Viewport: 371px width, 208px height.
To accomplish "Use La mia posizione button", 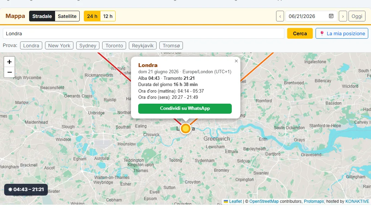I will [x=342, y=34].
